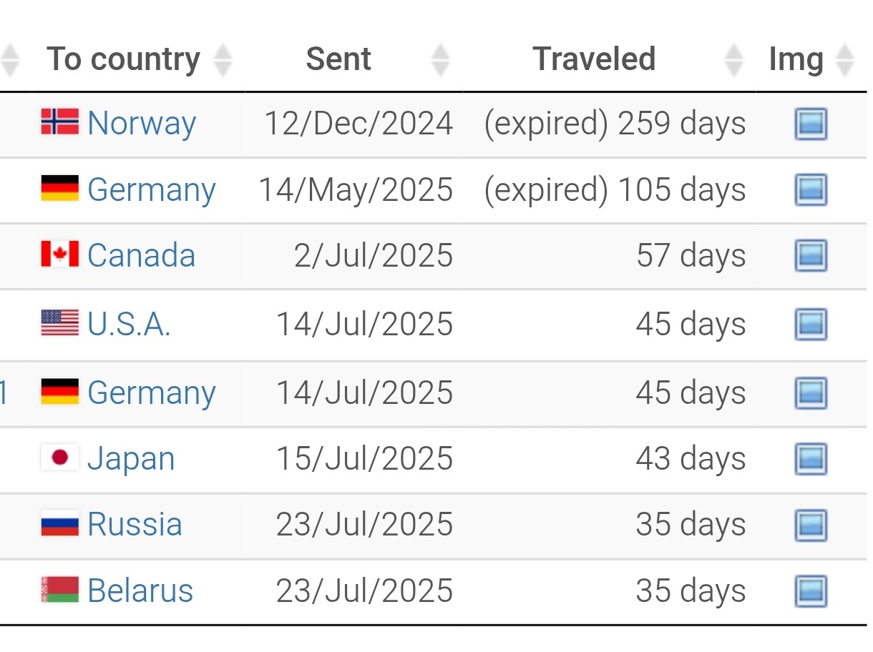View image icon in Japan row
Image resolution: width=873 pixels, height=652 pixels.
pyautogui.click(x=811, y=459)
